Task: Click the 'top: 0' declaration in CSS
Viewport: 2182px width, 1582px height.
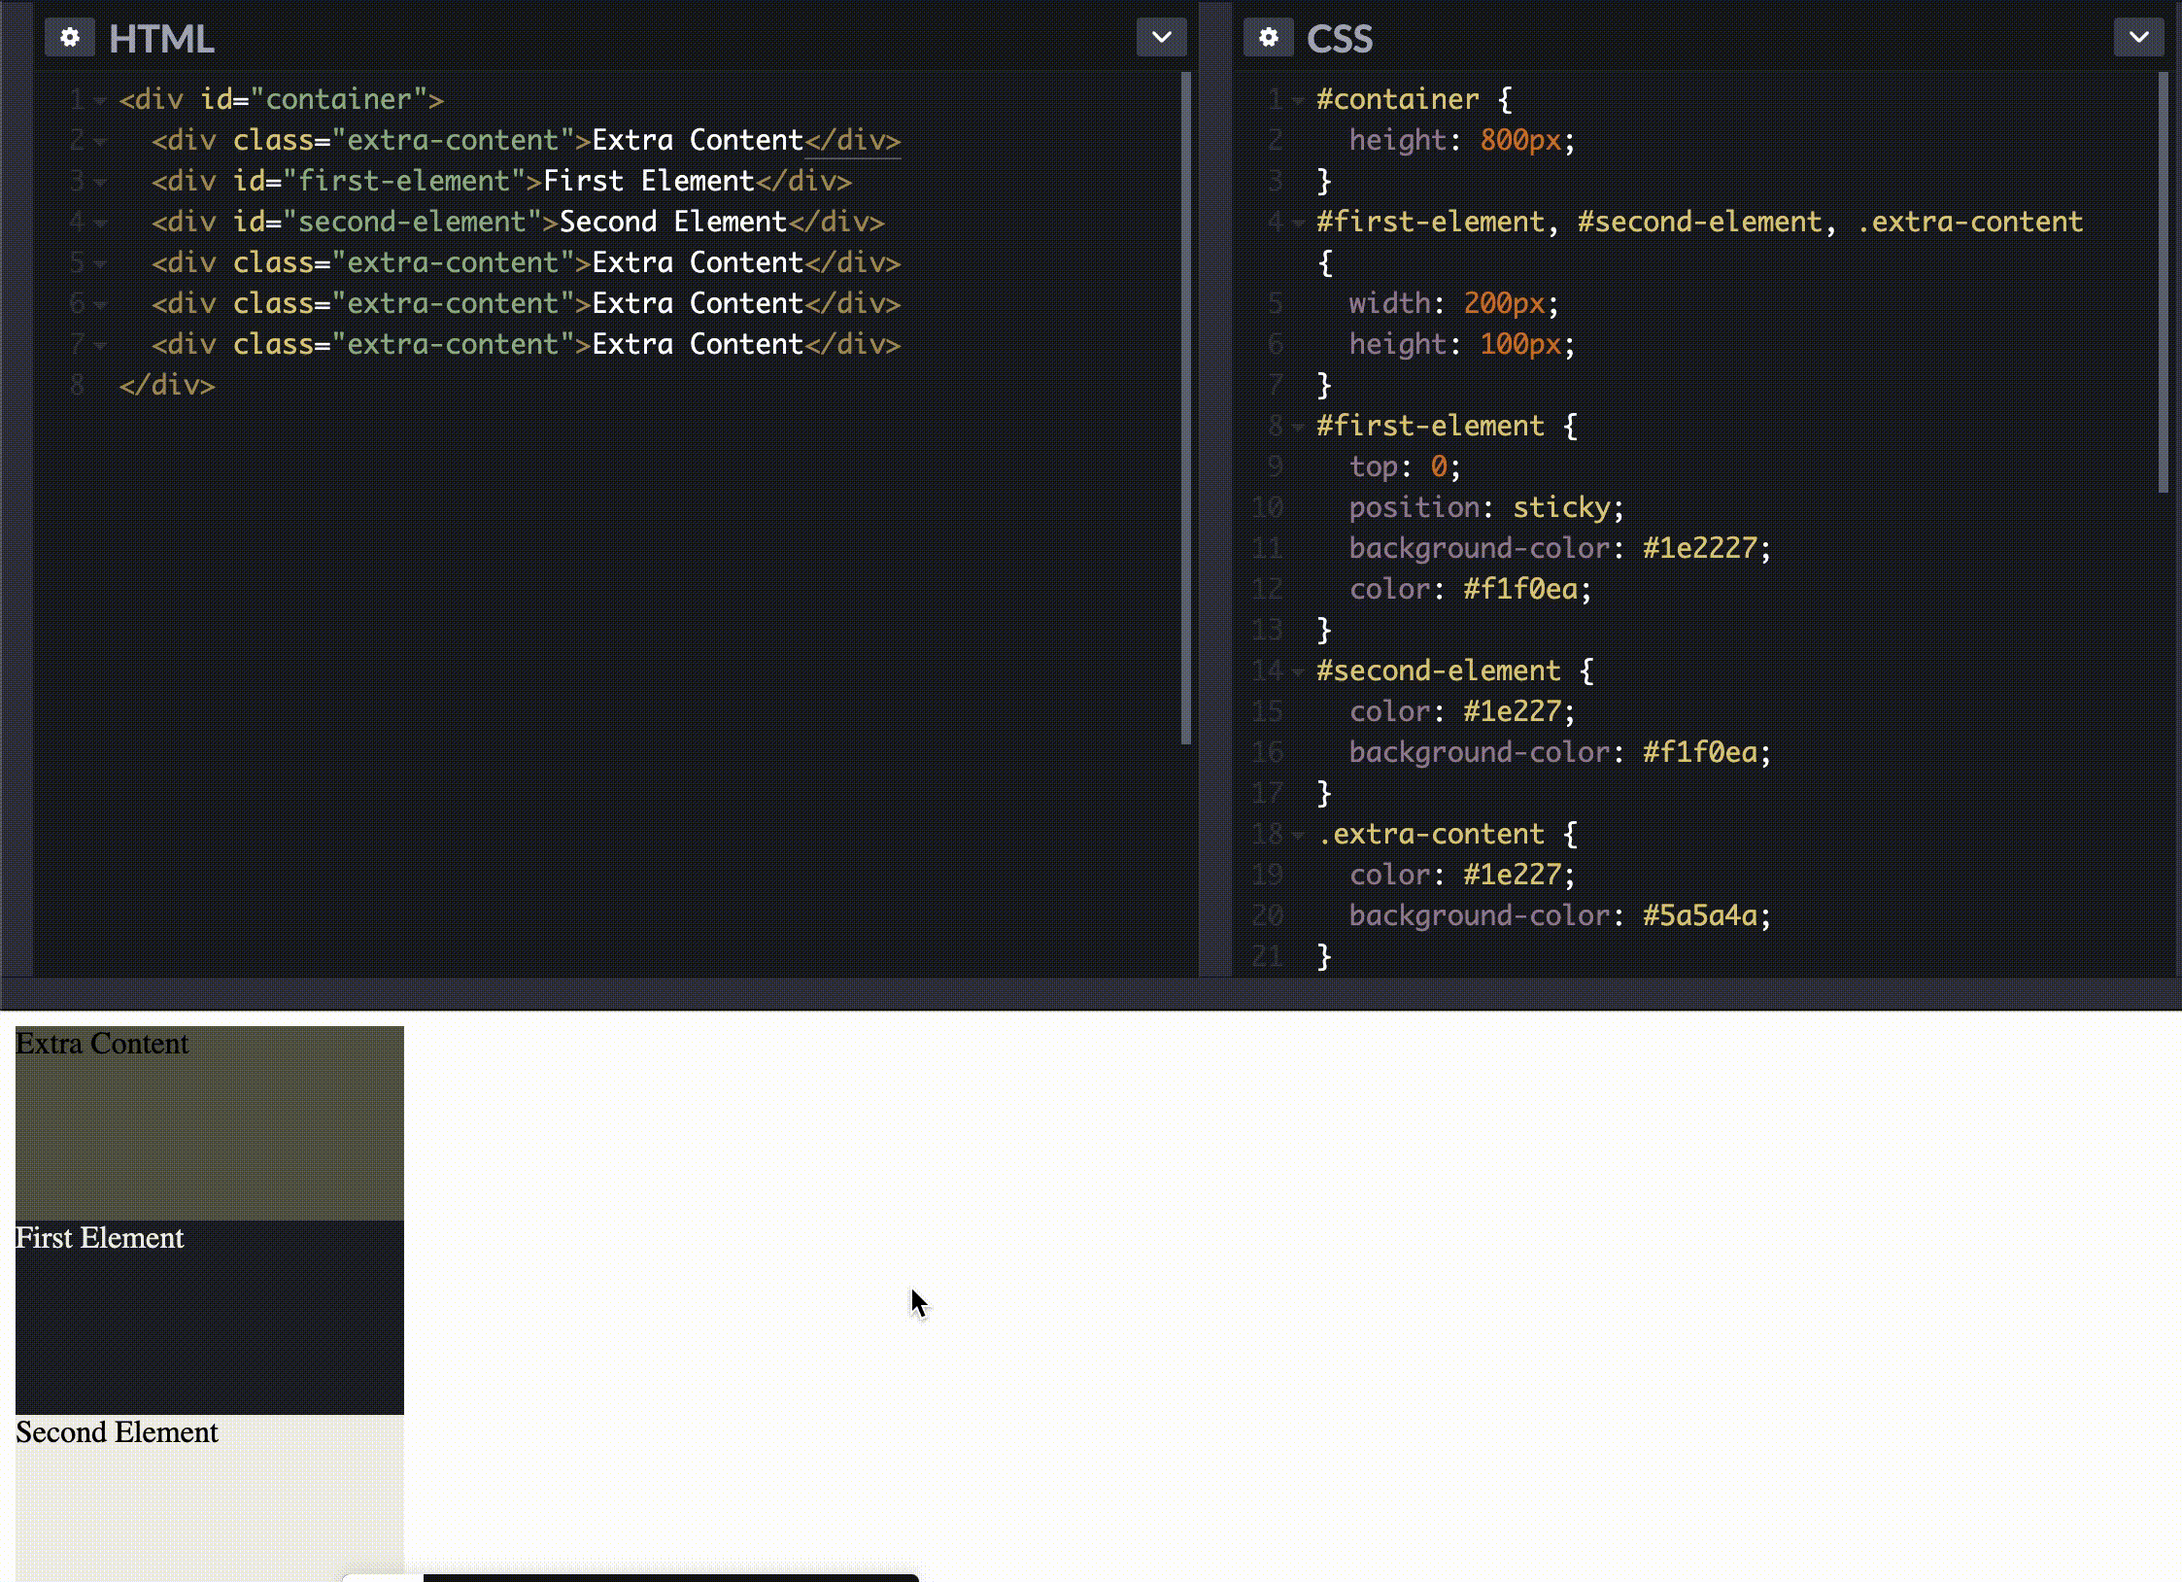Action: 1405,466
